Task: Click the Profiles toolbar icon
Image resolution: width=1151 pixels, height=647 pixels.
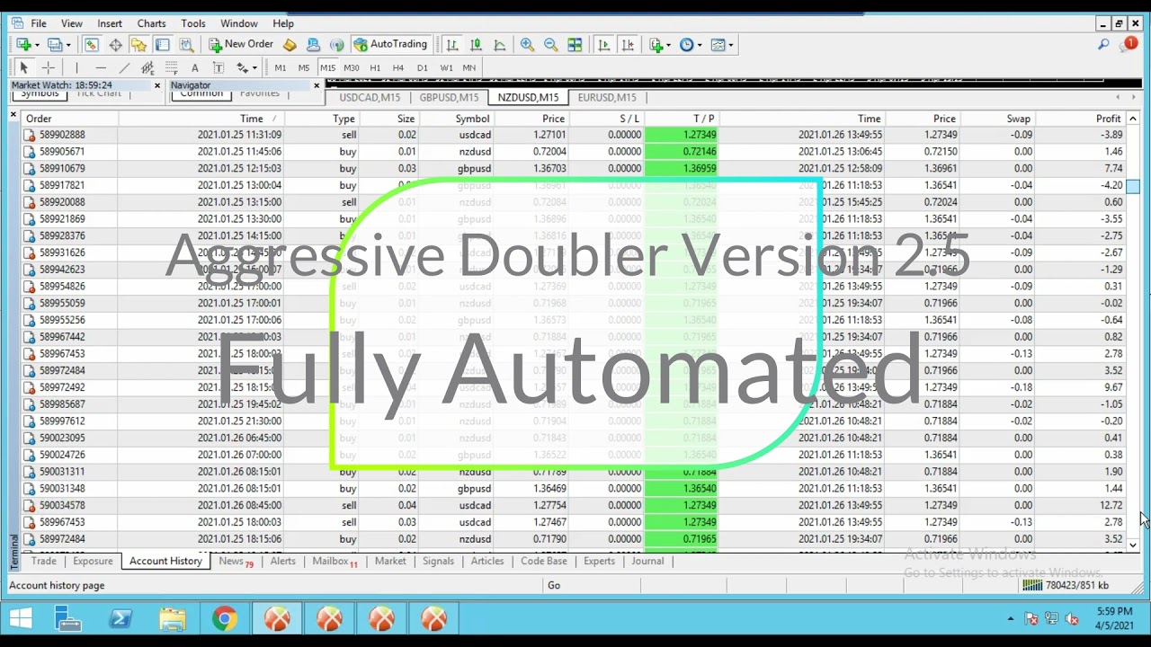Action: click(x=55, y=44)
